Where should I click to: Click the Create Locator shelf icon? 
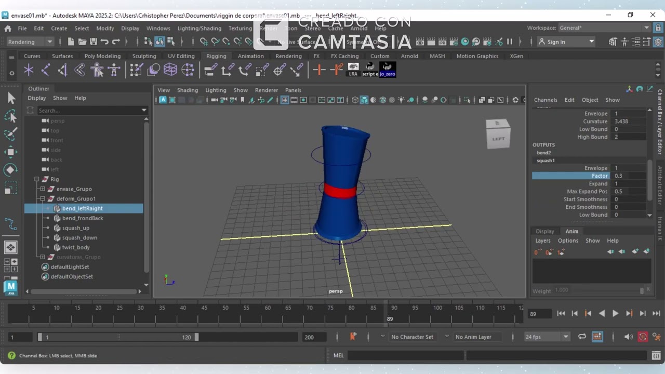29,70
